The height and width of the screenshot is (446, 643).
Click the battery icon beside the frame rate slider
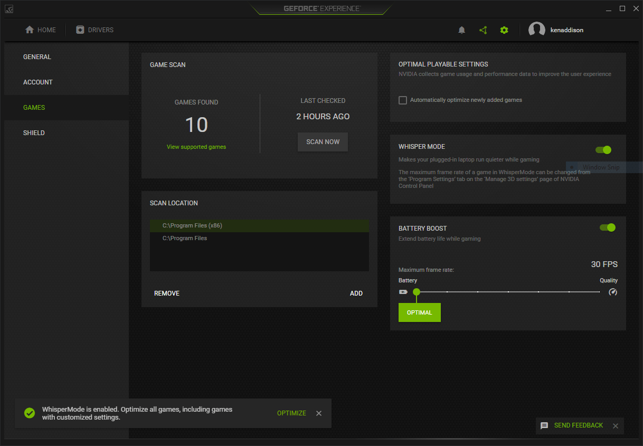402,291
